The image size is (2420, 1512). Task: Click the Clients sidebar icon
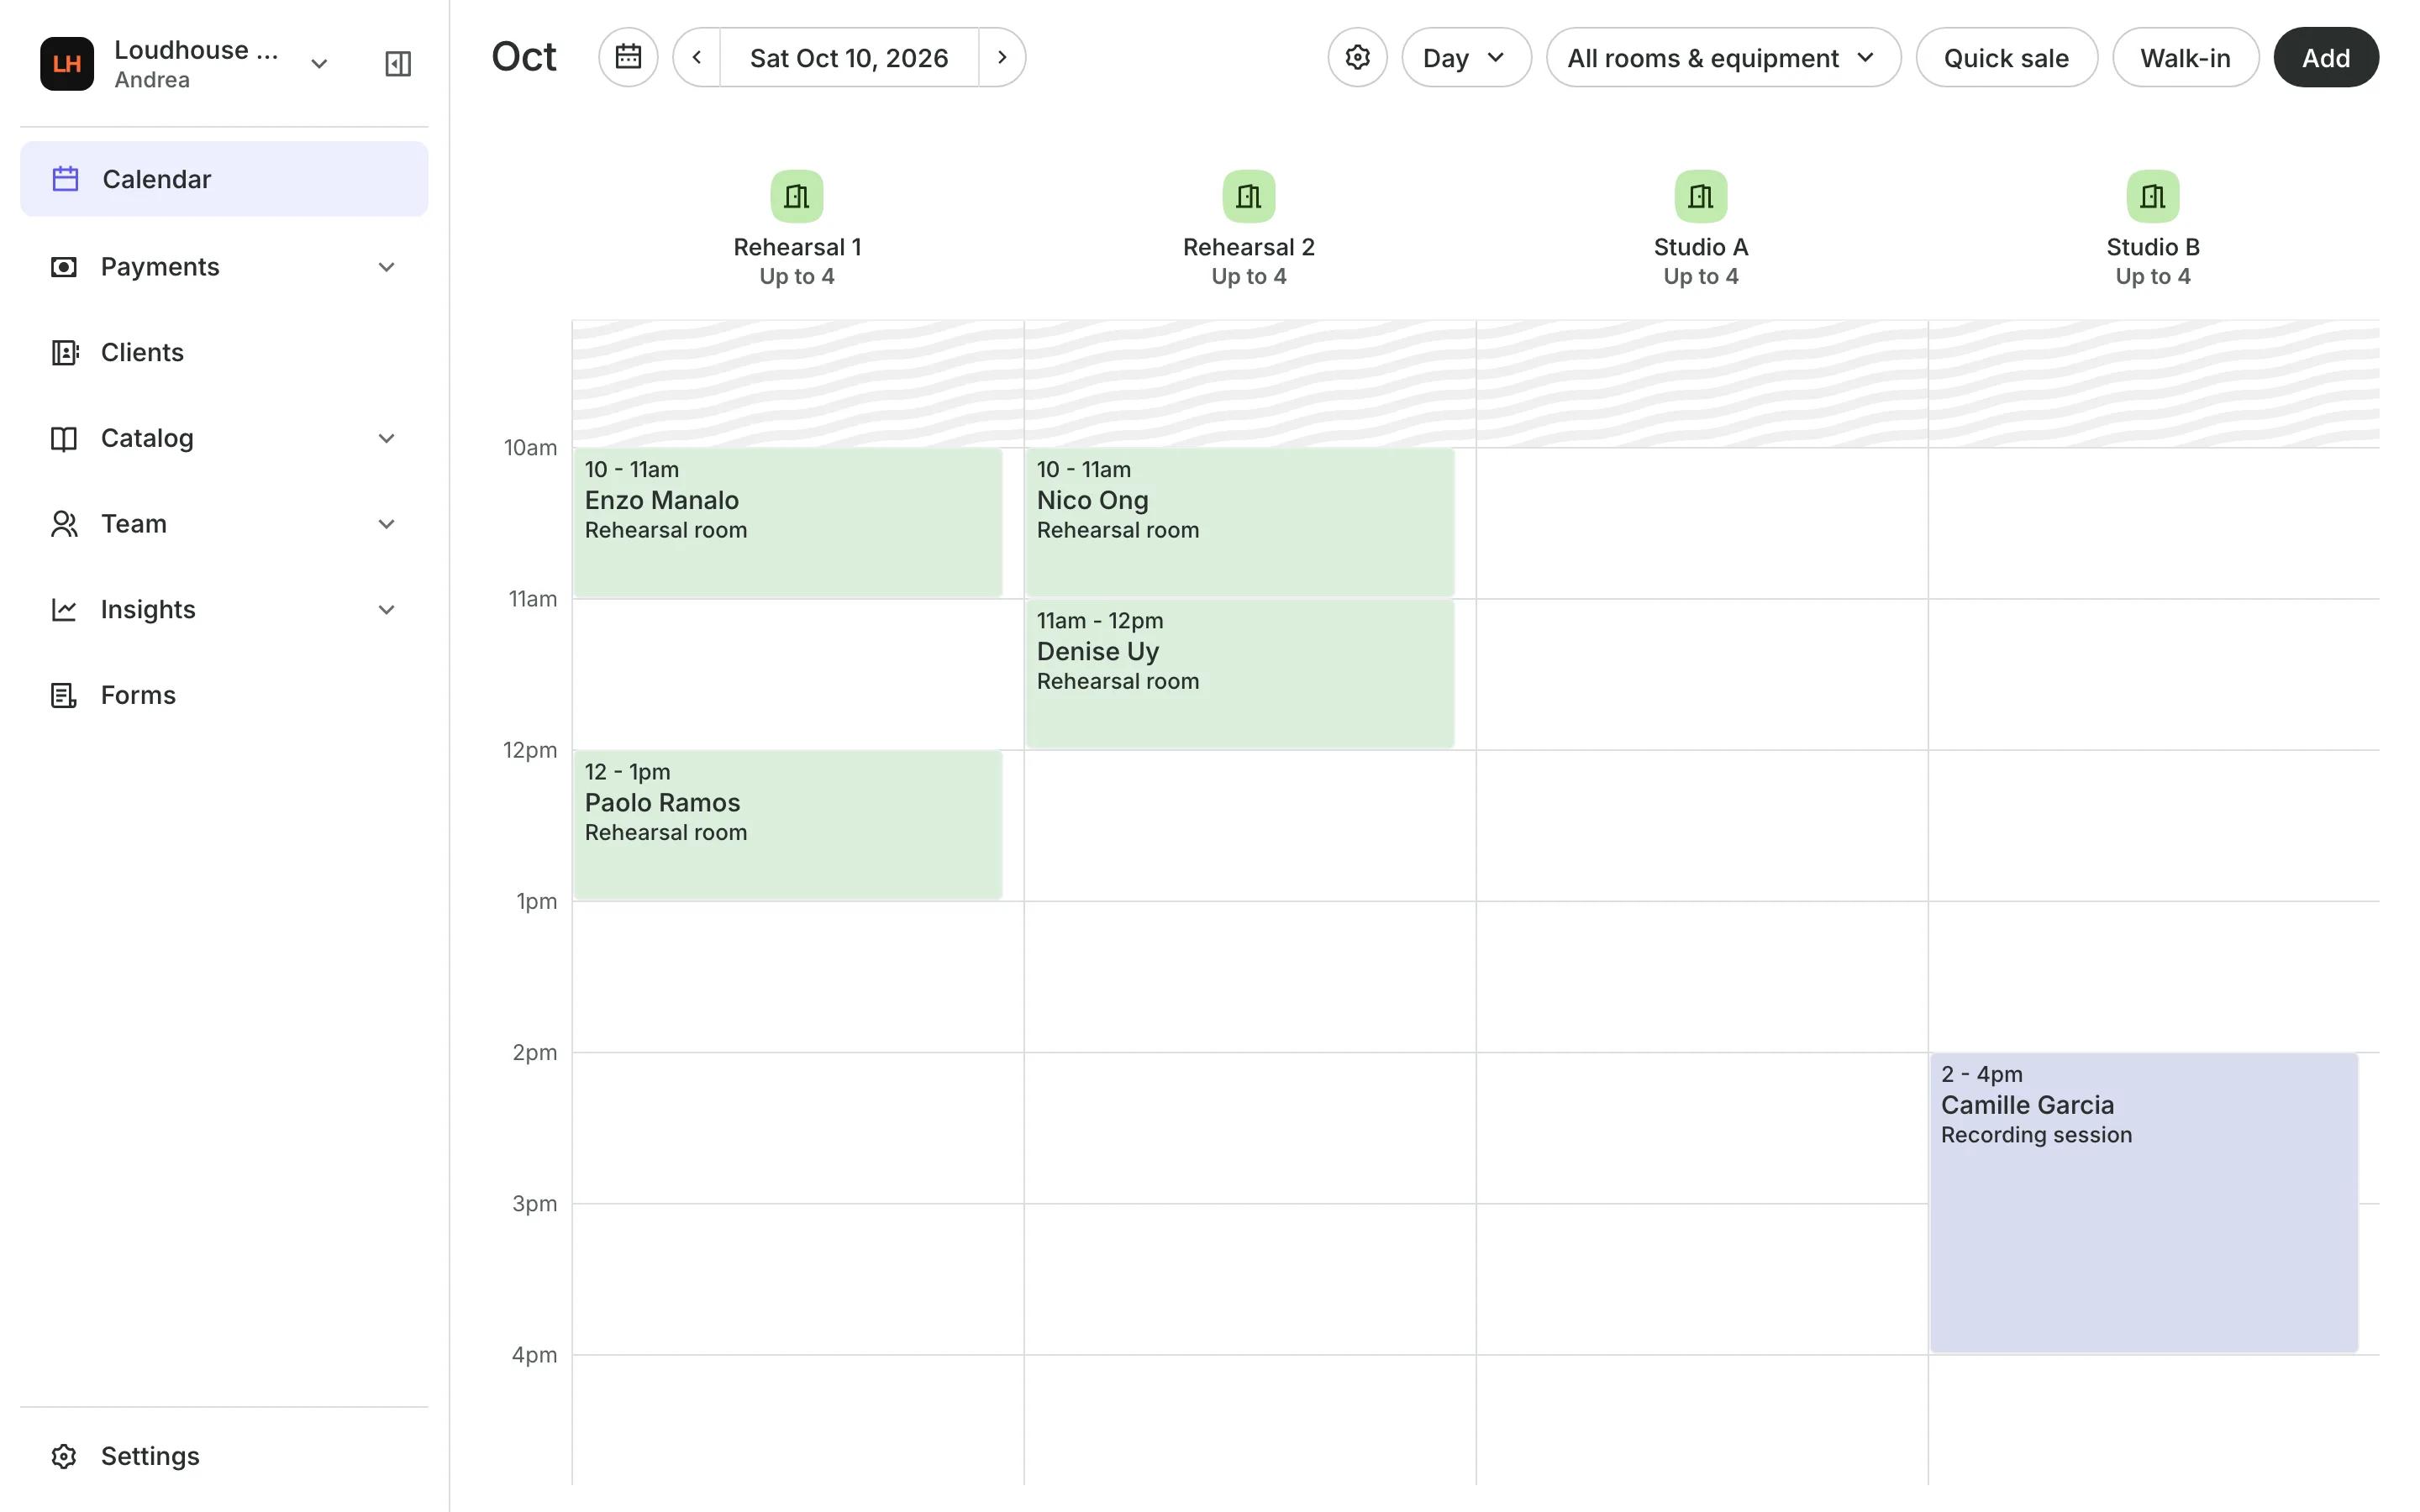point(64,352)
